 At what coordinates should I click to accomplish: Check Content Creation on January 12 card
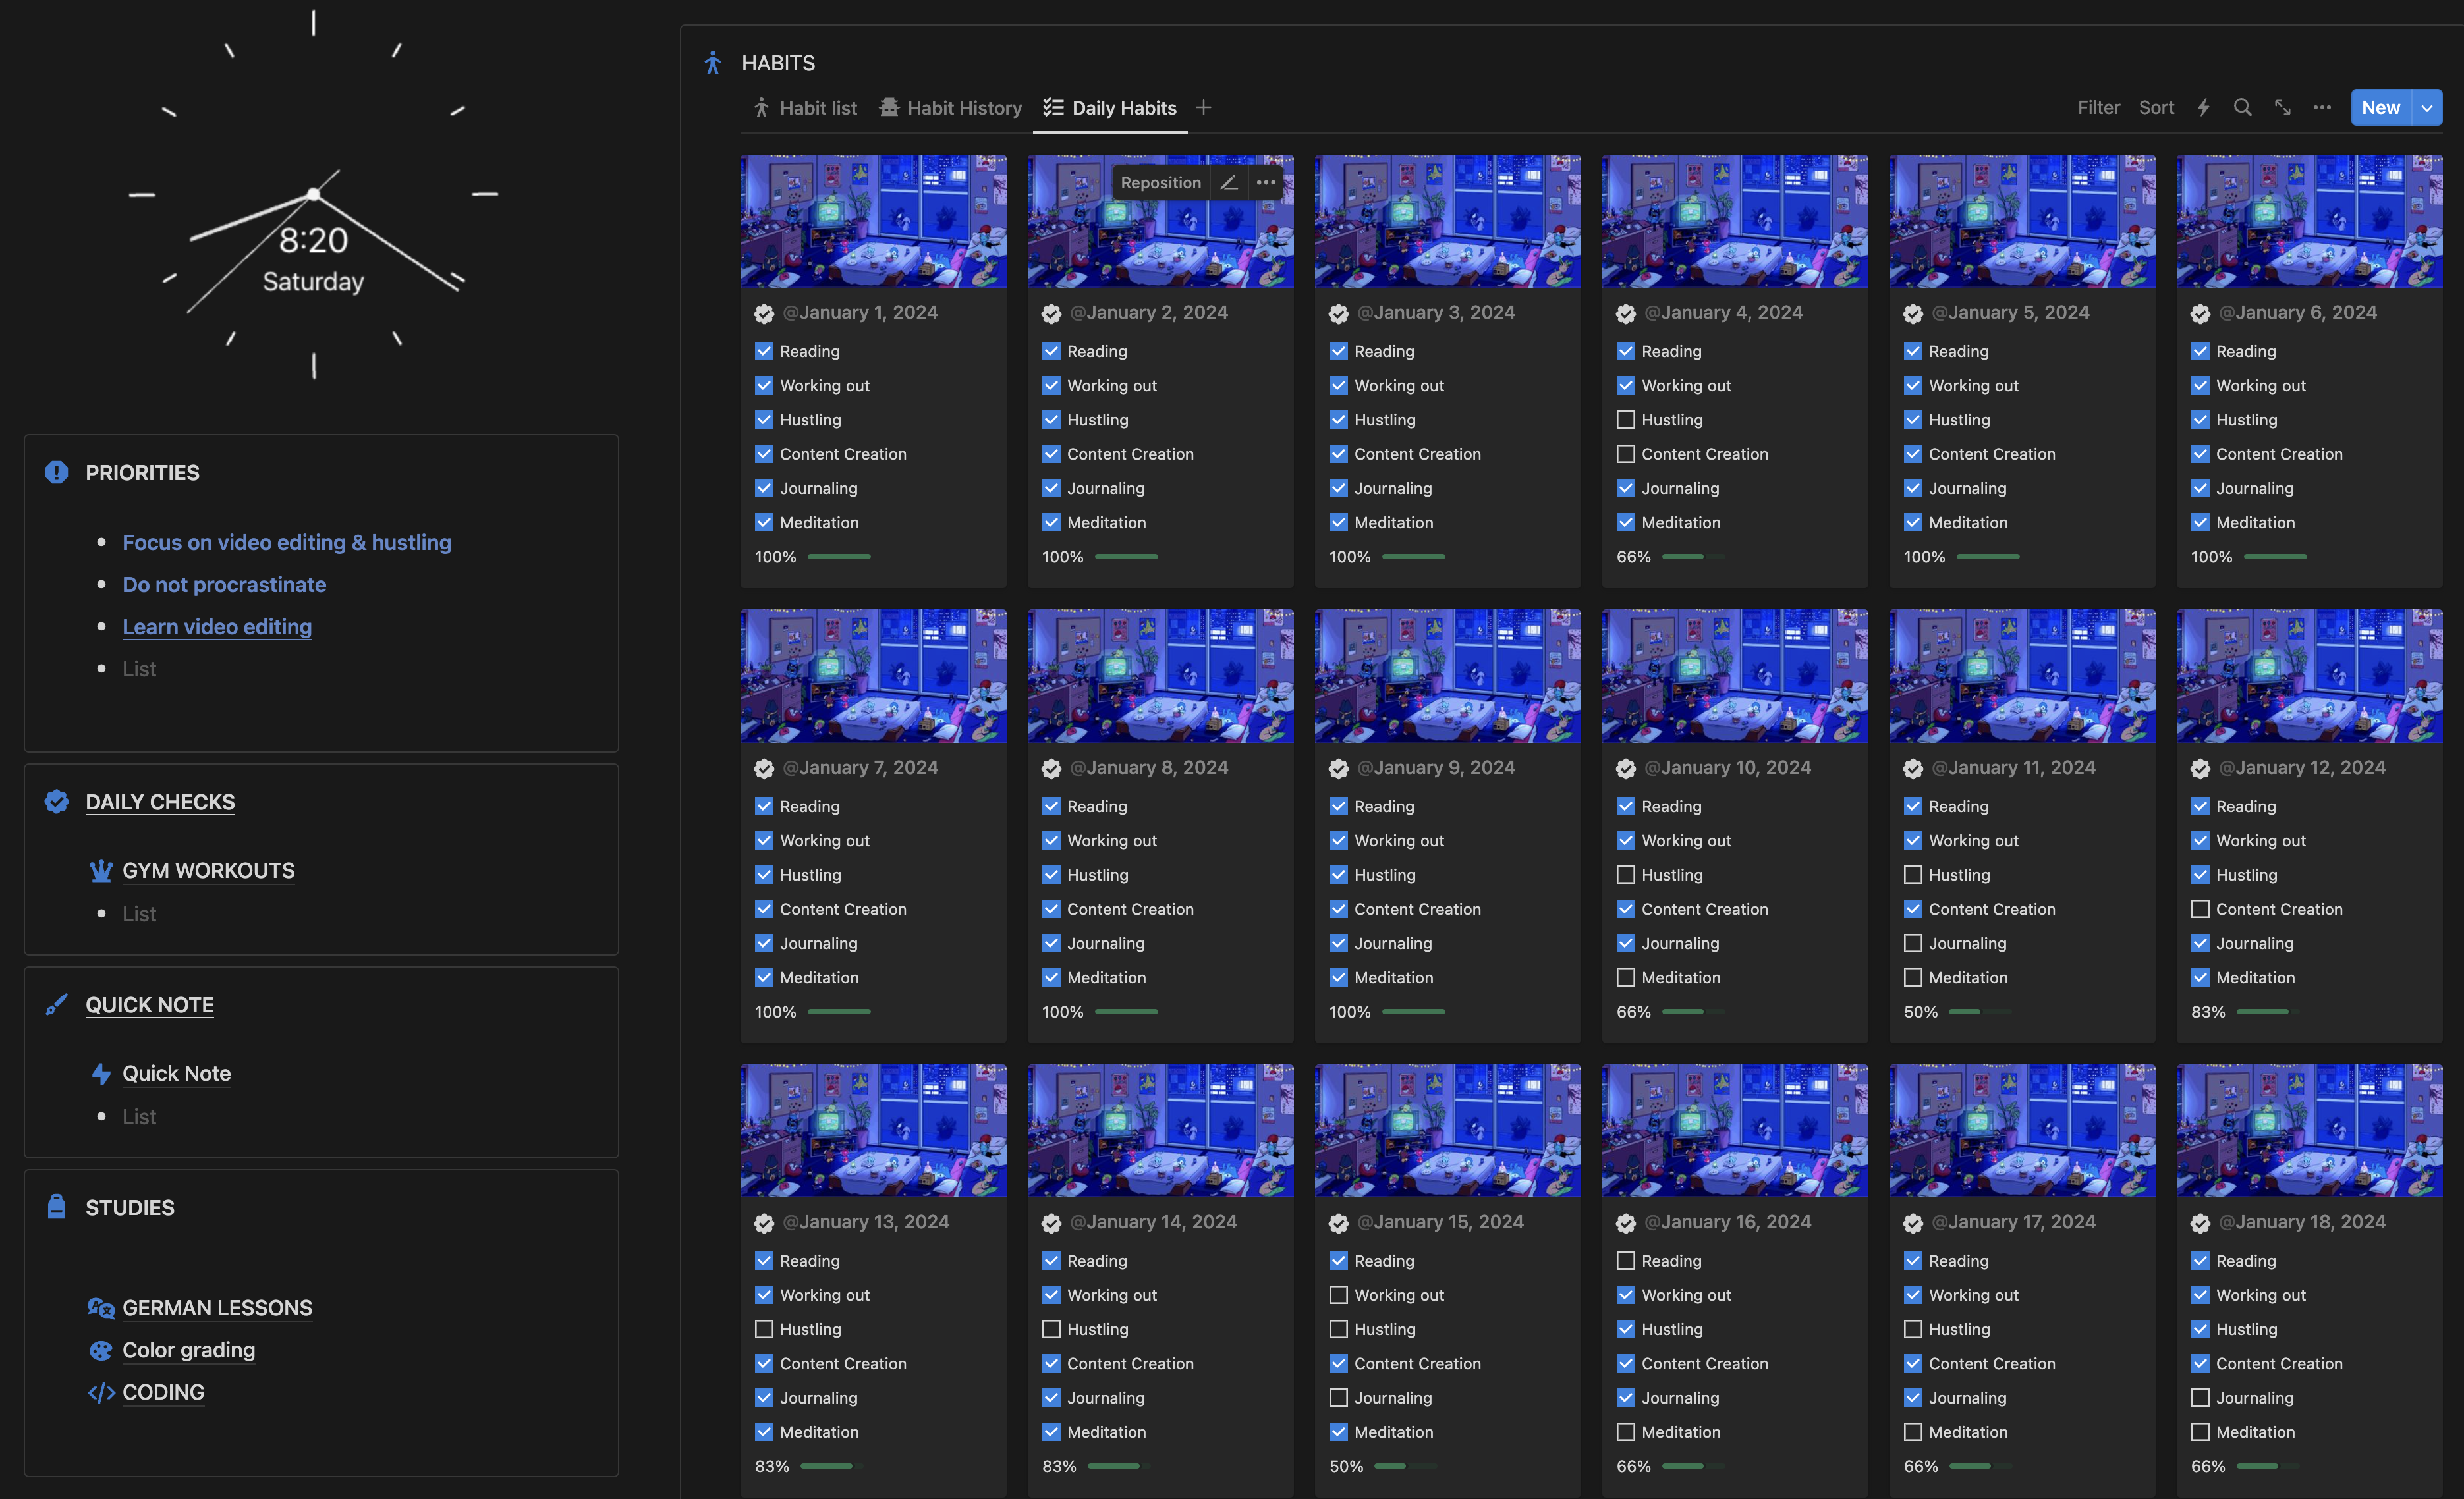[2200, 909]
